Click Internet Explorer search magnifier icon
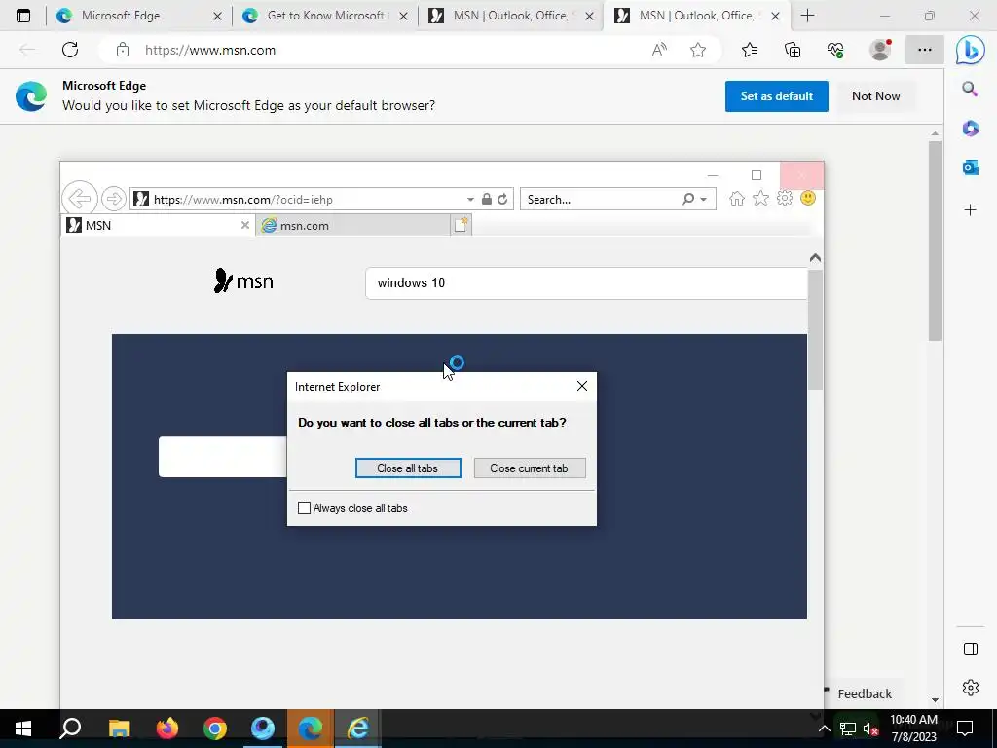 tap(688, 199)
